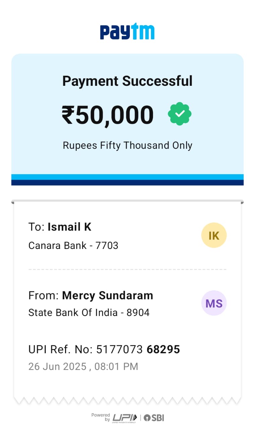
Task: Open recipient name Ismail K
Action: (x=69, y=227)
